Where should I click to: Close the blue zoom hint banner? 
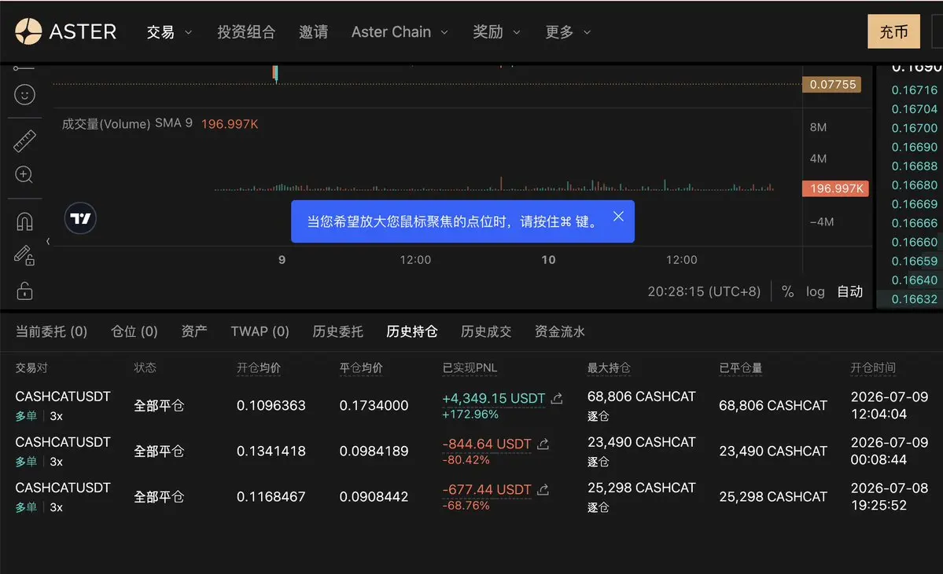click(618, 216)
